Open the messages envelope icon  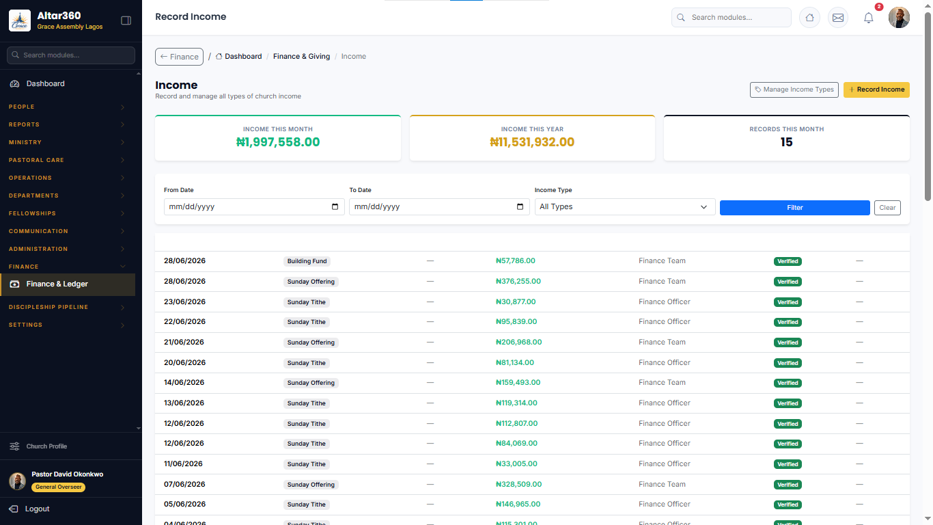838,18
